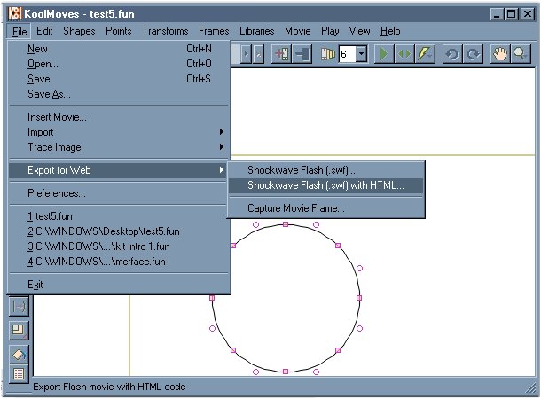
Task: Close the KoolMoves window
Action: [528, 14]
